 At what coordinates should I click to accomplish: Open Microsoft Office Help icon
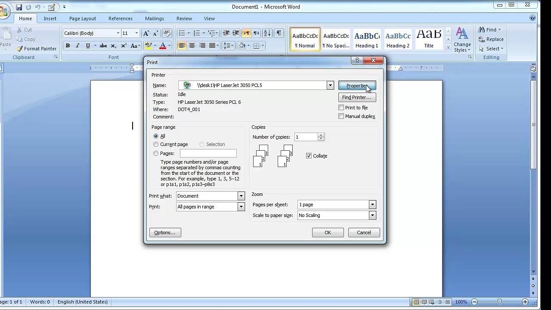tap(533, 18)
